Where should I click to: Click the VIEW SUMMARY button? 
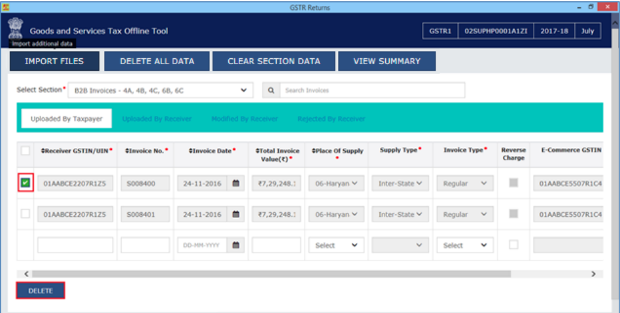pos(387,61)
